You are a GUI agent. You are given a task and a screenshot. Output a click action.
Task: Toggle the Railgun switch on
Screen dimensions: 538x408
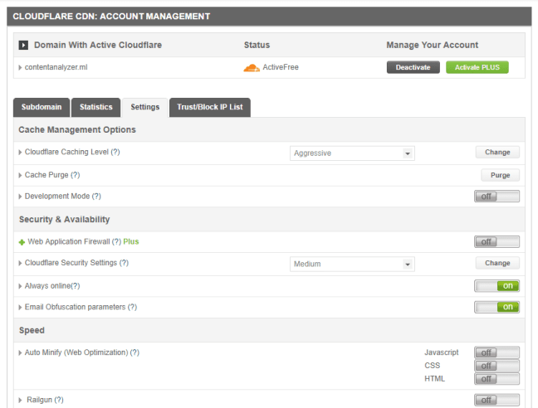click(496, 400)
